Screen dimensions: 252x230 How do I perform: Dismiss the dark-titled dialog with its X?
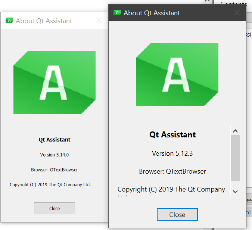coord(237,13)
